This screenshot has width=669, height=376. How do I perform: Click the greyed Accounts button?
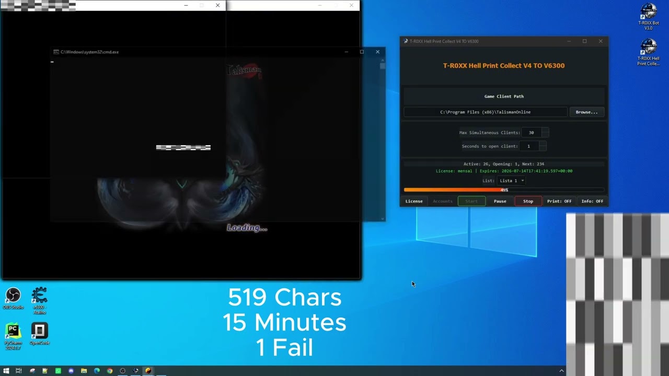443,201
